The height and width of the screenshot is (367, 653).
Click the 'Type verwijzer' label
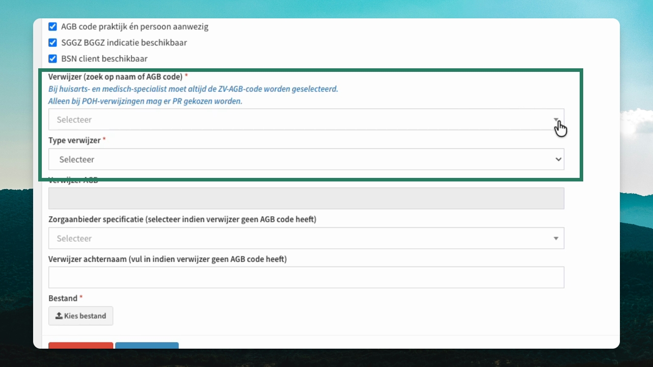coord(74,140)
